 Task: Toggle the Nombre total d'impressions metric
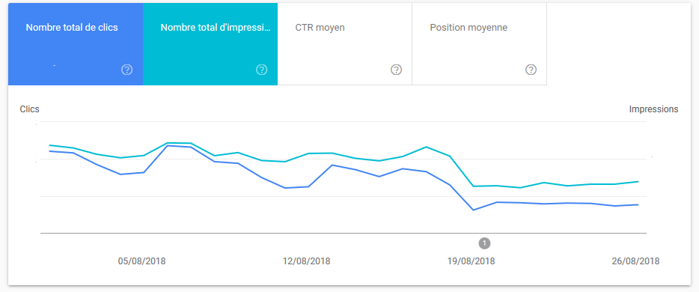pos(210,44)
